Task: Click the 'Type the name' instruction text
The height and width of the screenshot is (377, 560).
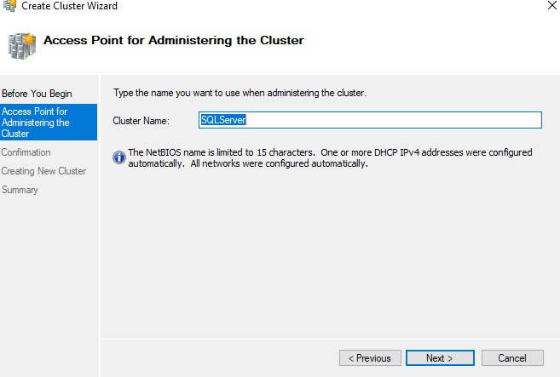Action: pos(240,93)
